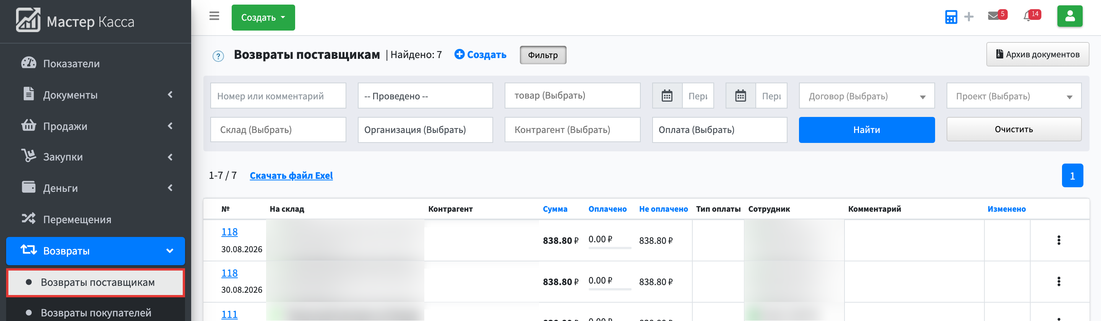
Task: Click paid progress bar in second 118 row
Action: 609,289
